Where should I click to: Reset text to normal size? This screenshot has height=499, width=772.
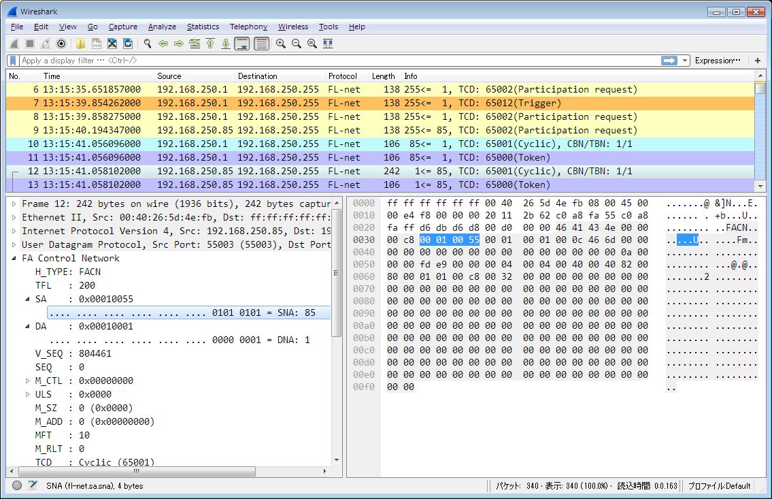pyautogui.click(x=312, y=44)
